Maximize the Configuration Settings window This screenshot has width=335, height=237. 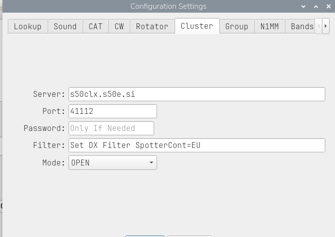click(316, 6)
